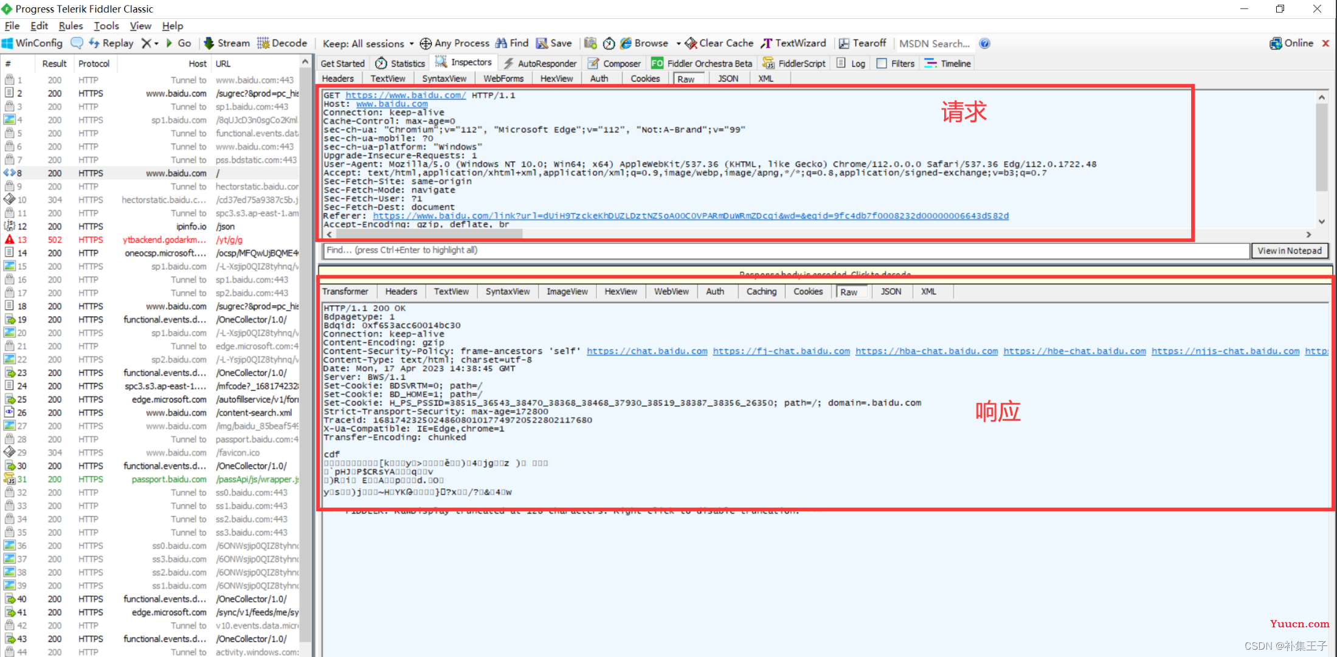Select response ImageView tab

click(567, 292)
